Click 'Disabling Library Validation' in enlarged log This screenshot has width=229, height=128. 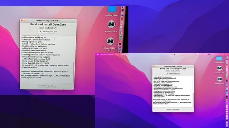coord(34,46)
